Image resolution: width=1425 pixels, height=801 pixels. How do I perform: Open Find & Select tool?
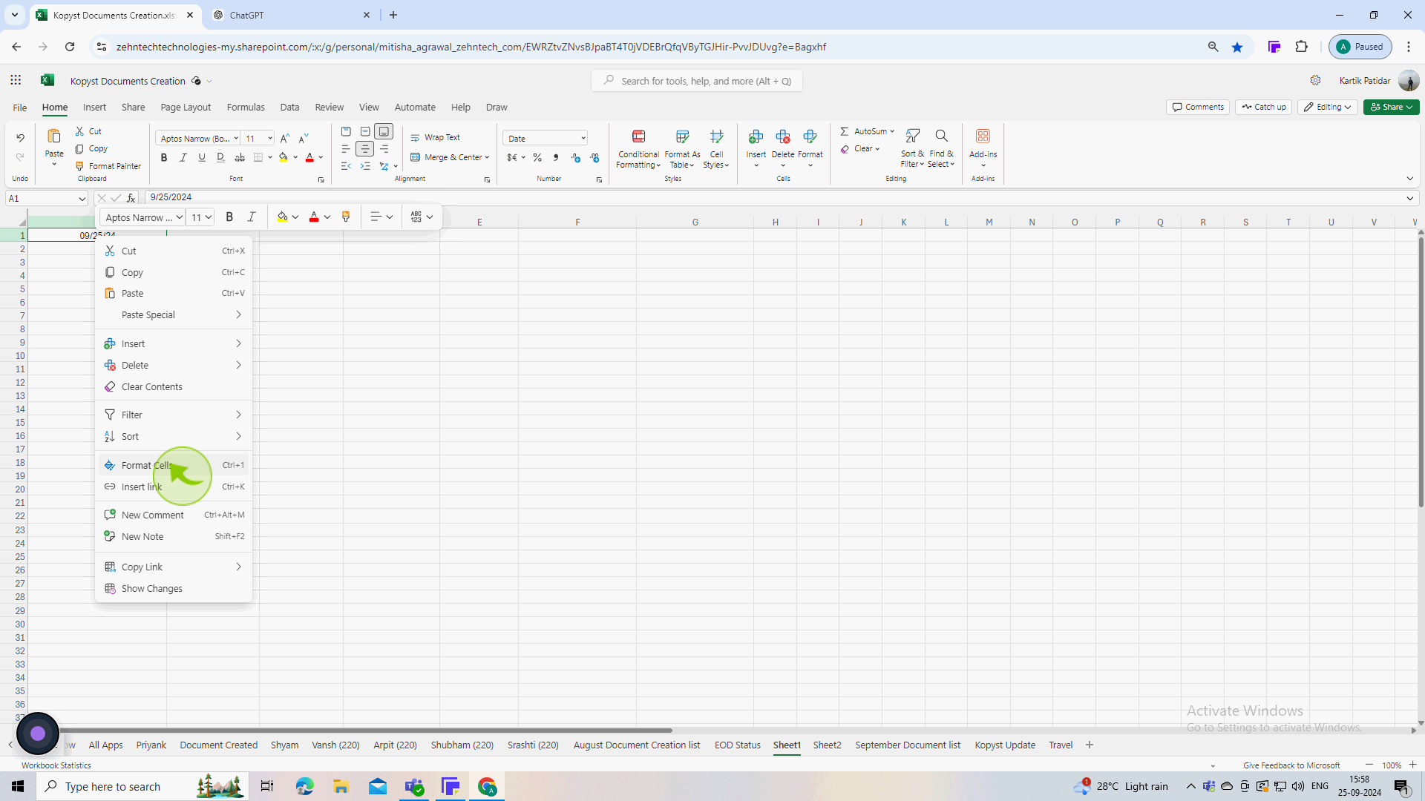click(x=941, y=148)
